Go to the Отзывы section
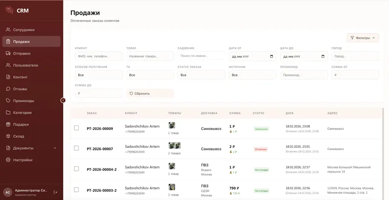Image resolution: width=389 pixels, height=200 pixels. tap(31, 89)
